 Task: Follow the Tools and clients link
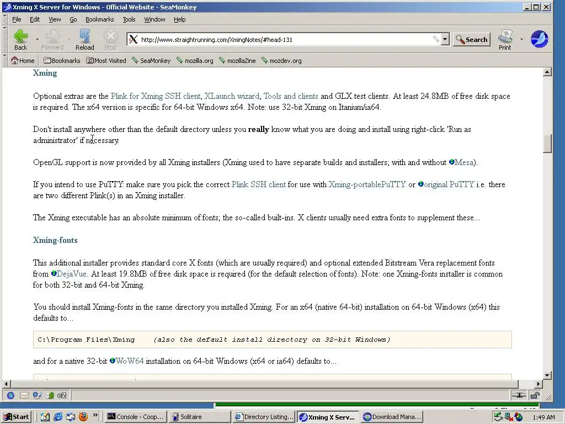(291, 96)
